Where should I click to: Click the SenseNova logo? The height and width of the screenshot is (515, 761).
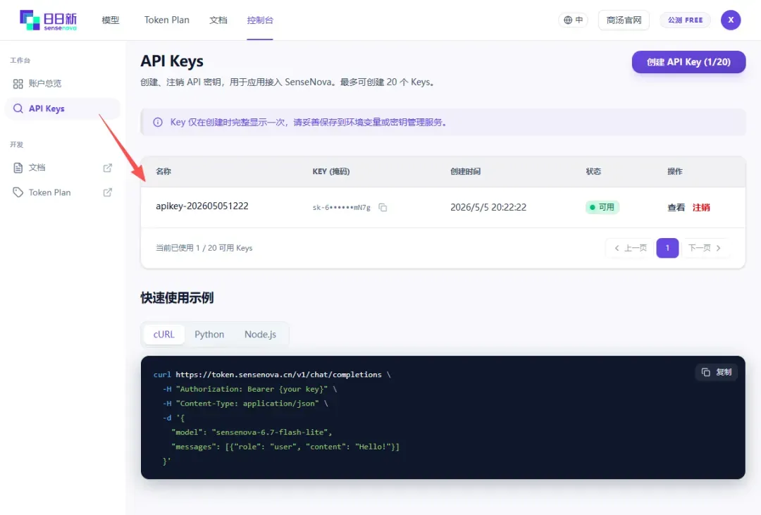pyautogui.click(x=48, y=20)
